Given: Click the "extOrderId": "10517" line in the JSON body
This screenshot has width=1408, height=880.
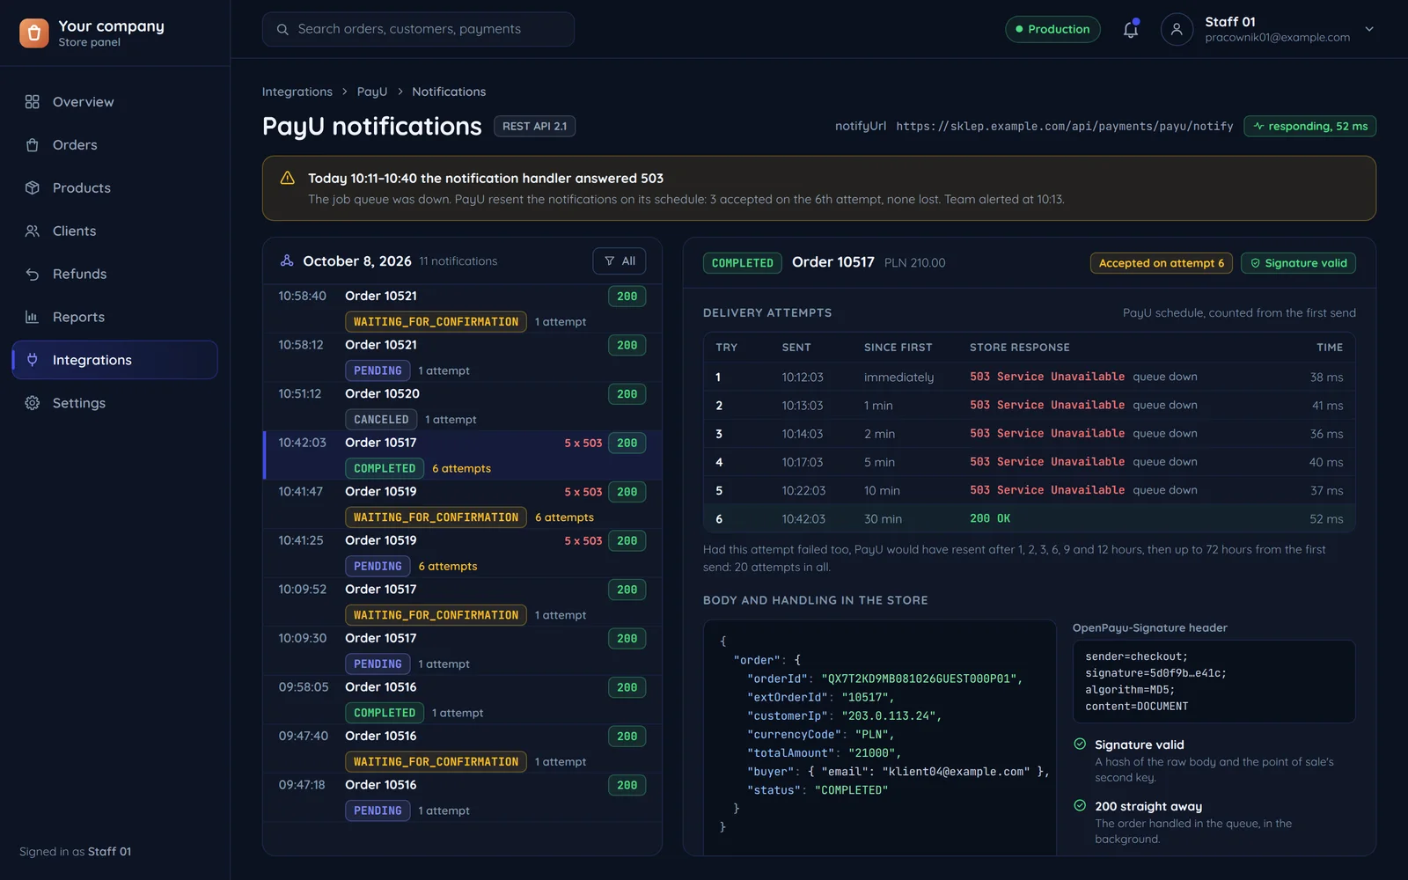Looking at the screenshot, I should click(820, 697).
